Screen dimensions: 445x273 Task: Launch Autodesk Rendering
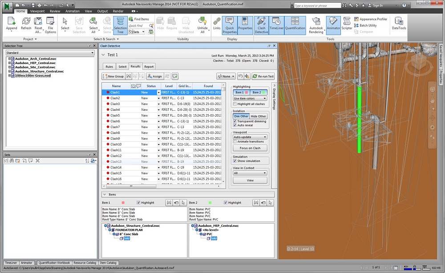click(x=316, y=25)
